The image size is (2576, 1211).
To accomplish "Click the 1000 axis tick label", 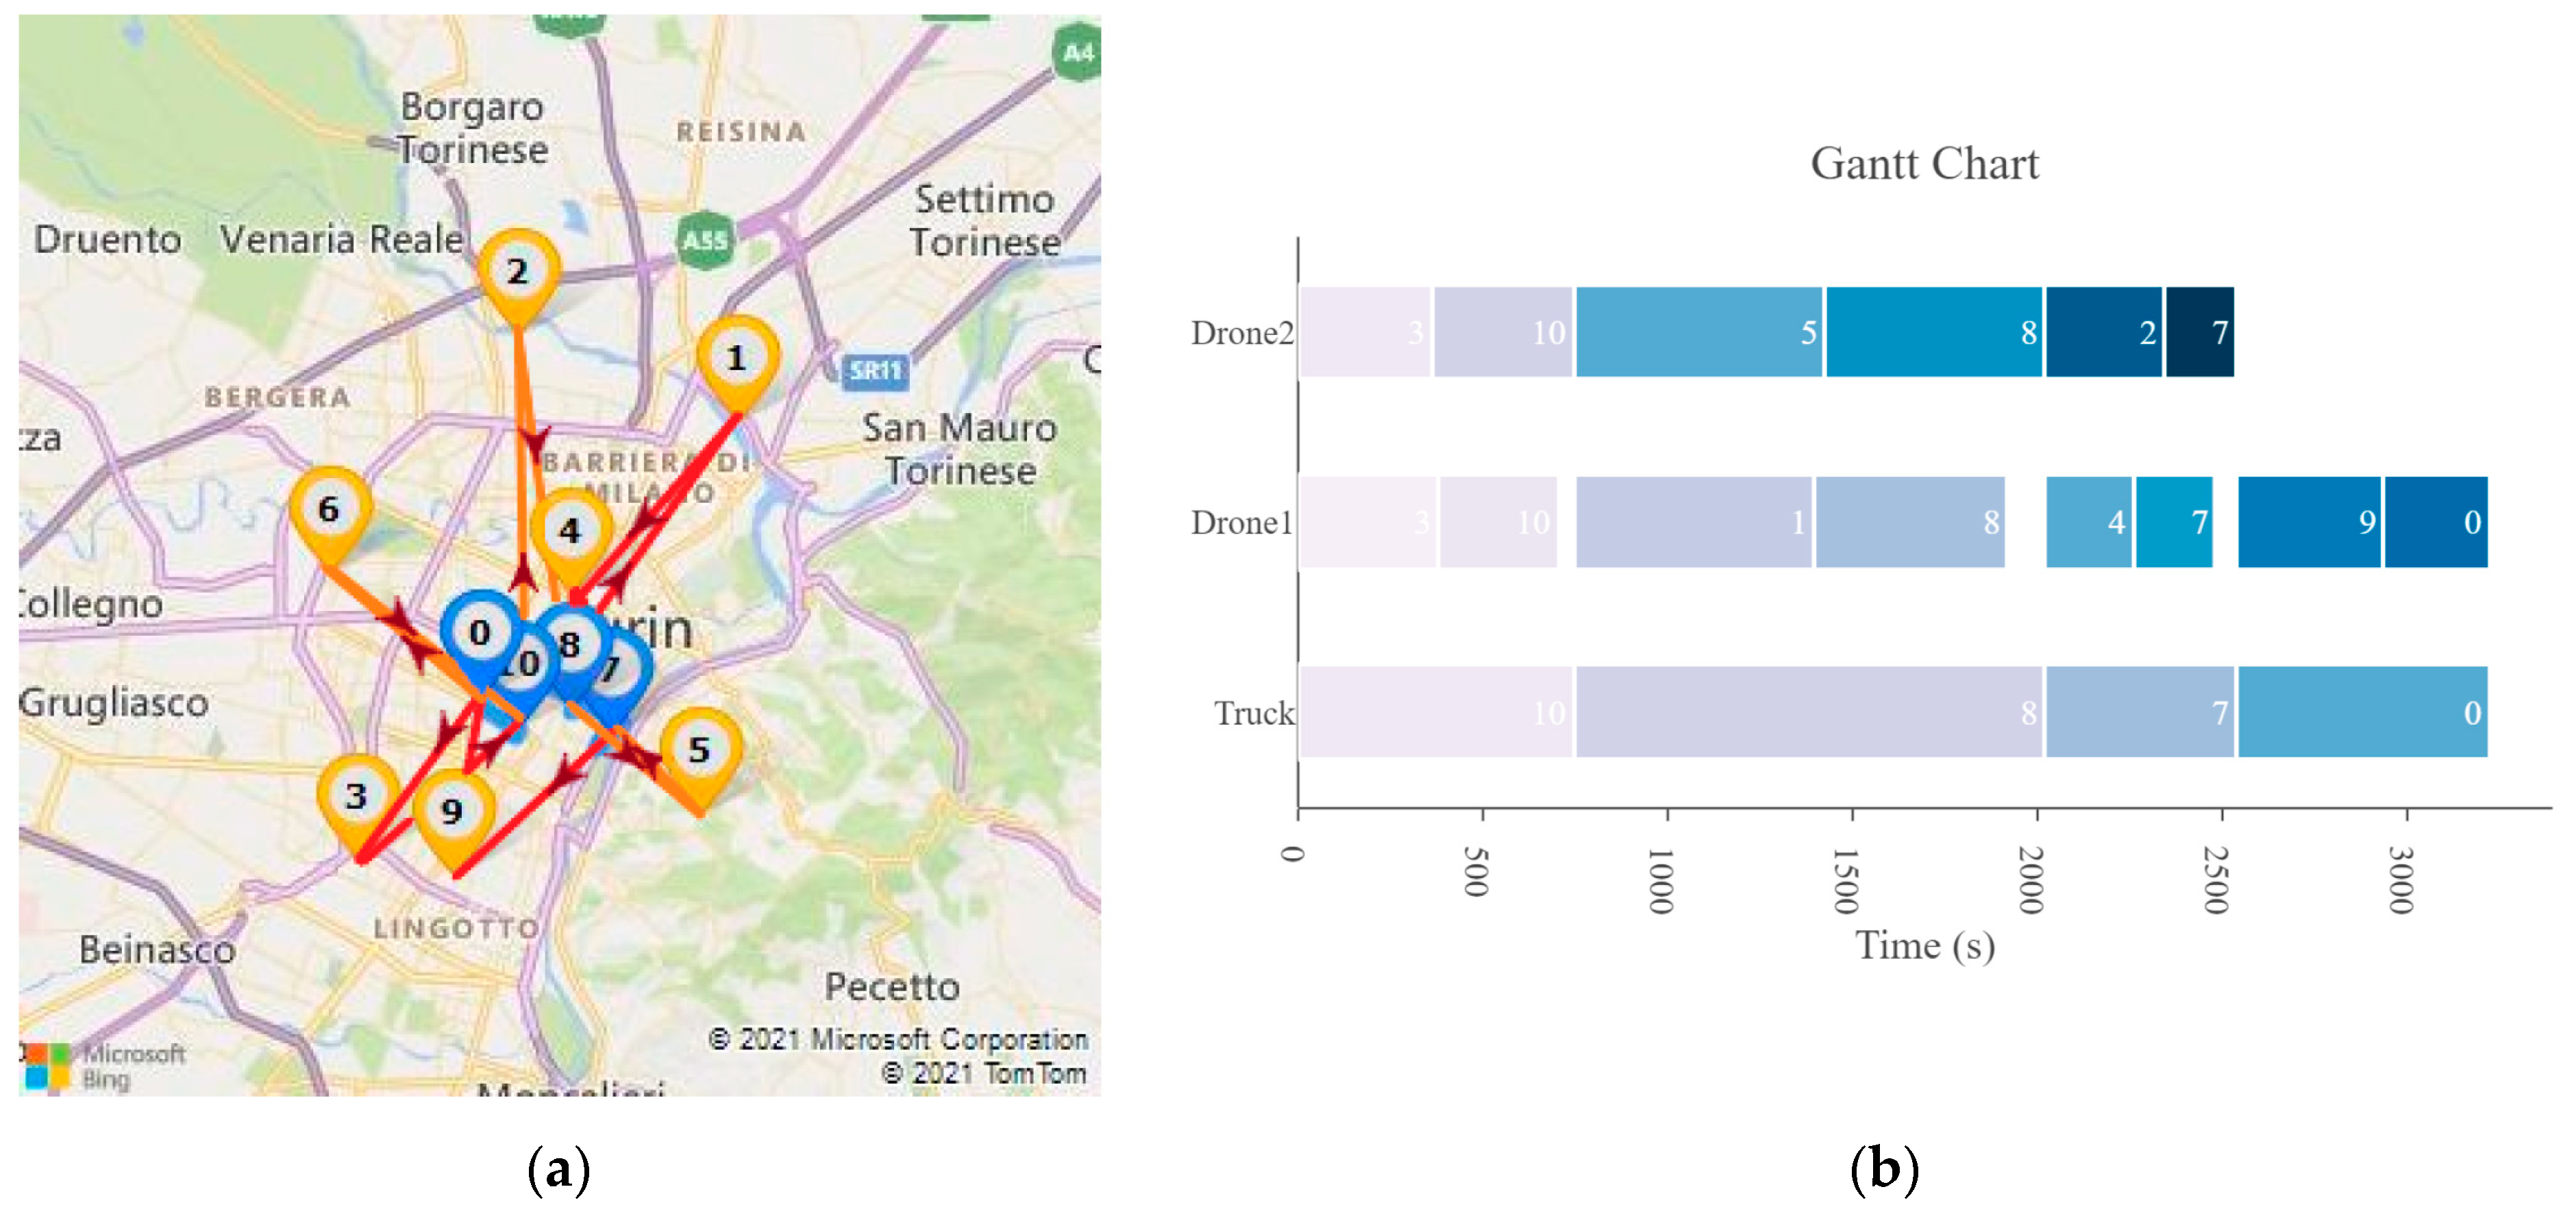I will coord(1661,880).
